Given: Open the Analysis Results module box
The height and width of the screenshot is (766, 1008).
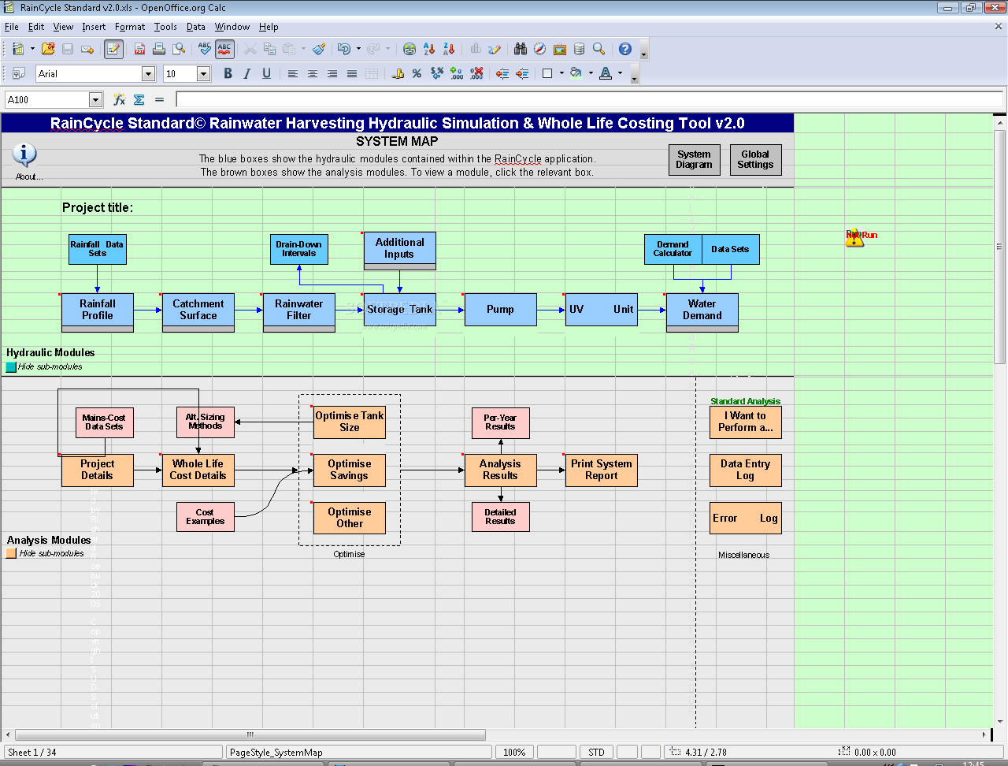Looking at the screenshot, I should (x=500, y=470).
